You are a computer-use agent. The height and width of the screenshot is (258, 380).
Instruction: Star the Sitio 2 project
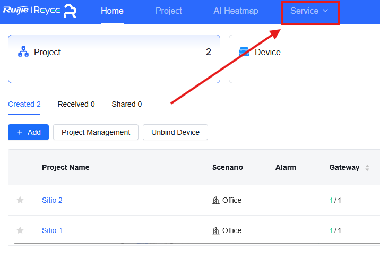tap(20, 200)
